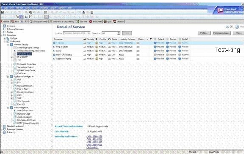Screen dimensions: 246x156
Task: Open the Search in dropdown
Action: tap(119, 33)
